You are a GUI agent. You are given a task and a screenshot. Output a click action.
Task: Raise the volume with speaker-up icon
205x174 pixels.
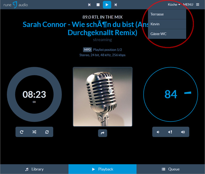click(x=183, y=132)
